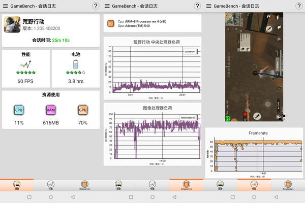Tap the orange processor icon beside Cpu info
This screenshot has height=203, width=305.
111,23
